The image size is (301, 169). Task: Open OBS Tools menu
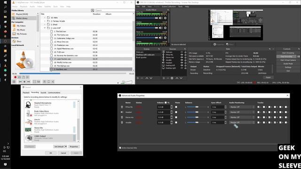click(180, 7)
